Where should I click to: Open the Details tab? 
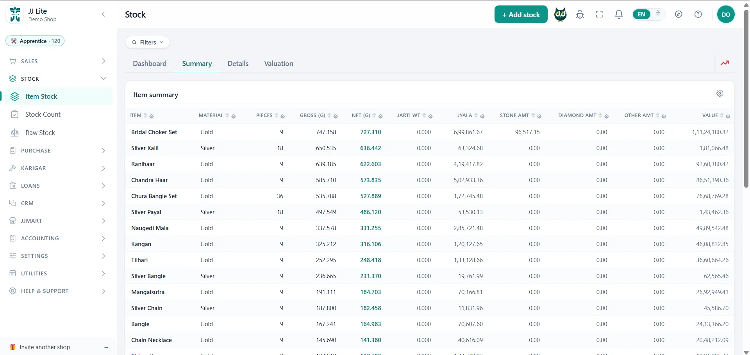pos(238,64)
